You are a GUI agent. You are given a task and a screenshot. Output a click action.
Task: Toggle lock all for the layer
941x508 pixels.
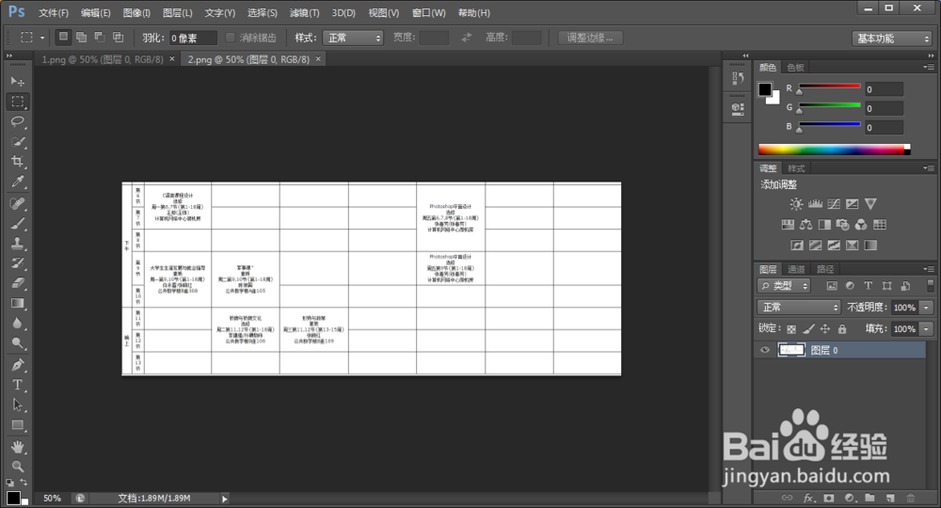coord(842,328)
